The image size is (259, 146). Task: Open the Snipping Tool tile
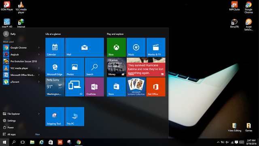point(55,116)
